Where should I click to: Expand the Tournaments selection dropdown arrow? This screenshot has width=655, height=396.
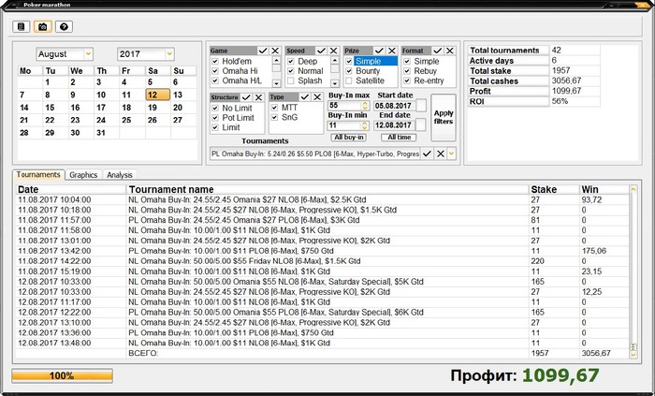tap(452, 154)
